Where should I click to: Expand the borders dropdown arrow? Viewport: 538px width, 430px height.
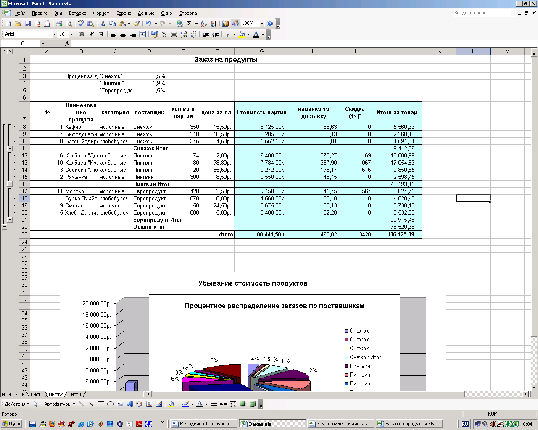[234, 34]
